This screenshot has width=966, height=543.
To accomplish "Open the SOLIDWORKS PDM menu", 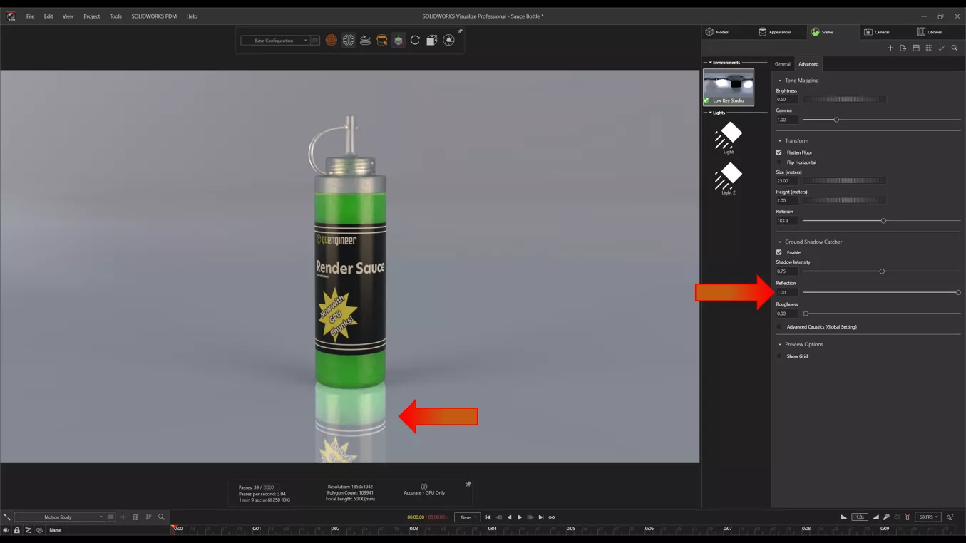I will tap(154, 16).
